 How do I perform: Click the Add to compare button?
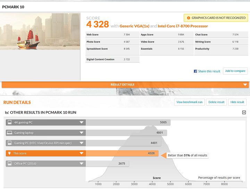pyautogui.click(x=235, y=71)
